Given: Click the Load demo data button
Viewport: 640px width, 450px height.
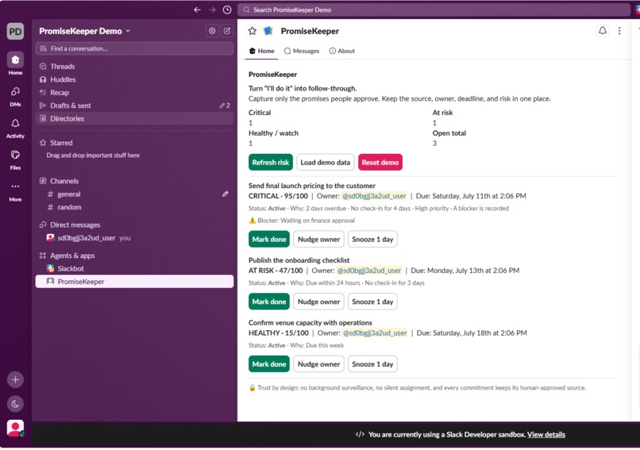Looking at the screenshot, I should (326, 163).
